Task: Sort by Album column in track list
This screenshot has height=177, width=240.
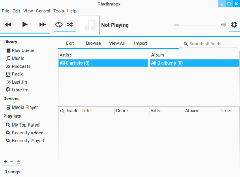Action: 201,111
